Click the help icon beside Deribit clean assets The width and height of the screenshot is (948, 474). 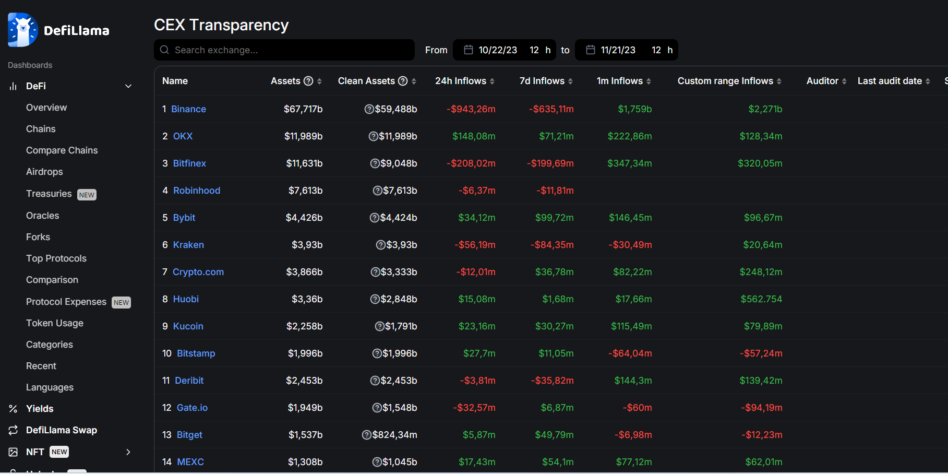pyautogui.click(x=375, y=381)
